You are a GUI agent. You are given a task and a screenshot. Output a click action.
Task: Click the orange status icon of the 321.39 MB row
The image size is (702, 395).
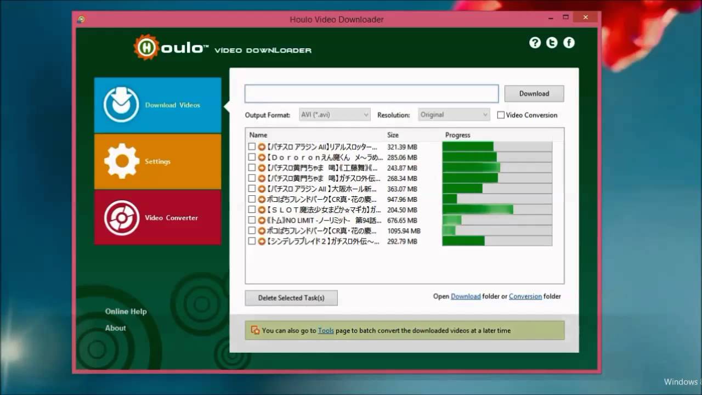(x=262, y=147)
